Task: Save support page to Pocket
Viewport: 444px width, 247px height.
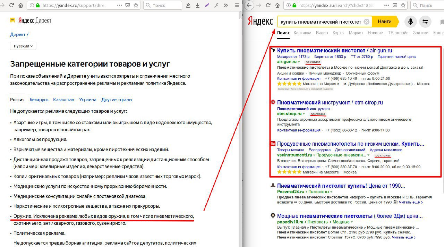Action: 127,5
